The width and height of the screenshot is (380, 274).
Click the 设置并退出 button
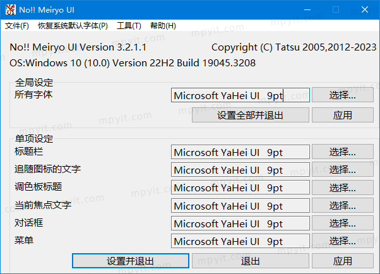click(x=131, y=261)
